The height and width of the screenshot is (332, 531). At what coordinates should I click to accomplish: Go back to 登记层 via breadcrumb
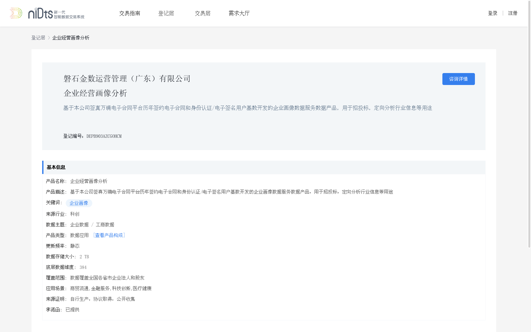(x=38, y=38)
